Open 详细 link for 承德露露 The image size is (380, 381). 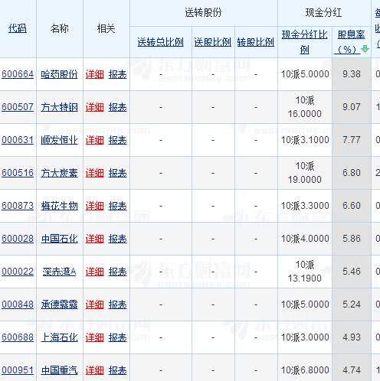95,304
